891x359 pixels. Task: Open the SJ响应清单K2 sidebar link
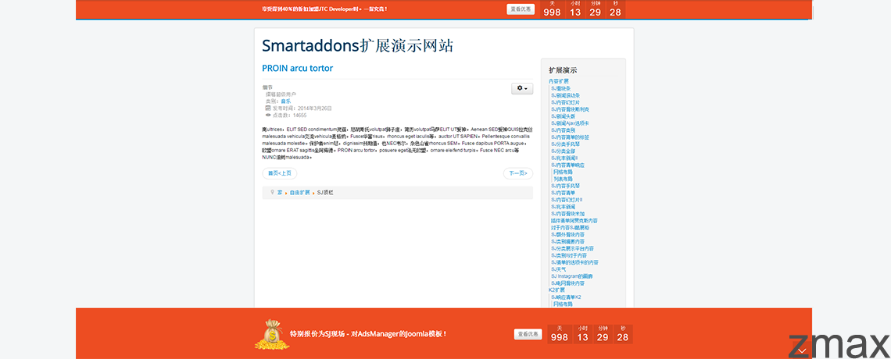tap(566, 297)
